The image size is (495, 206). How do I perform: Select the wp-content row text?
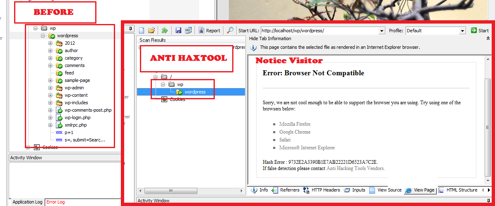click(x=76, y=95)
